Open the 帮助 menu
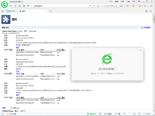Screen dimensions: 155x116 (134, 1)
